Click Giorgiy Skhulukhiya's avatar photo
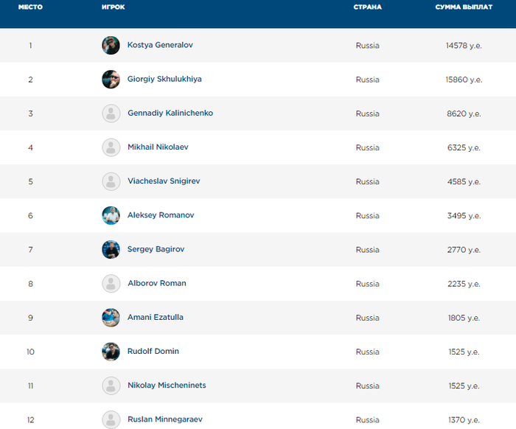 111,80
